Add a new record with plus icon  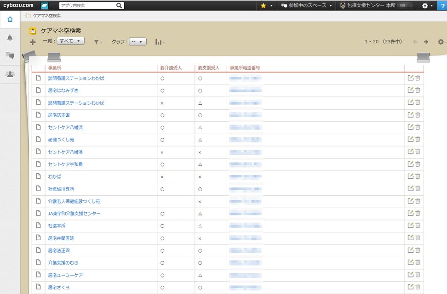[33, 42]
